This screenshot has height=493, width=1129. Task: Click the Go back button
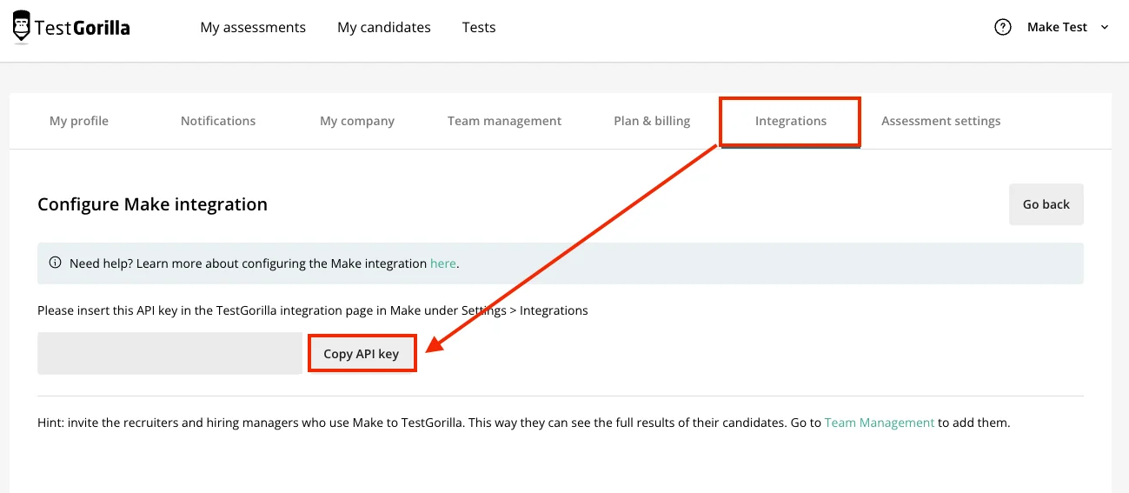1046,204
